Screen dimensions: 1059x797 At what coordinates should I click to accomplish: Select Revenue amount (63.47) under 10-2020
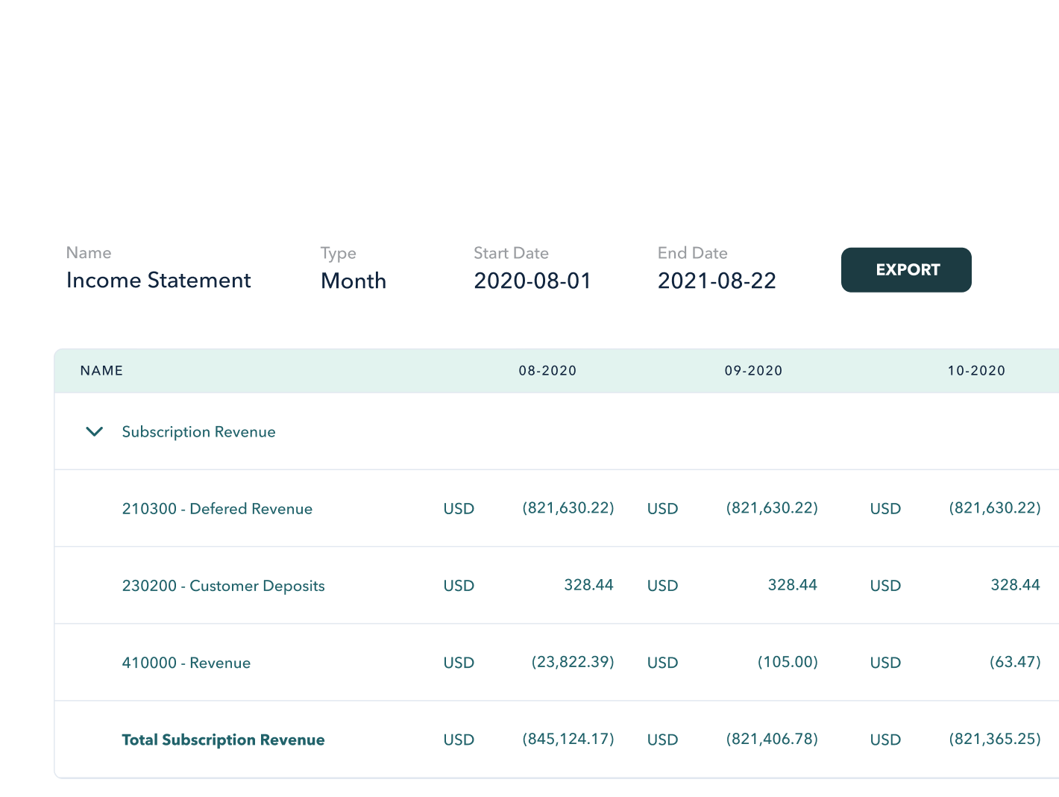coord(1014,662)
